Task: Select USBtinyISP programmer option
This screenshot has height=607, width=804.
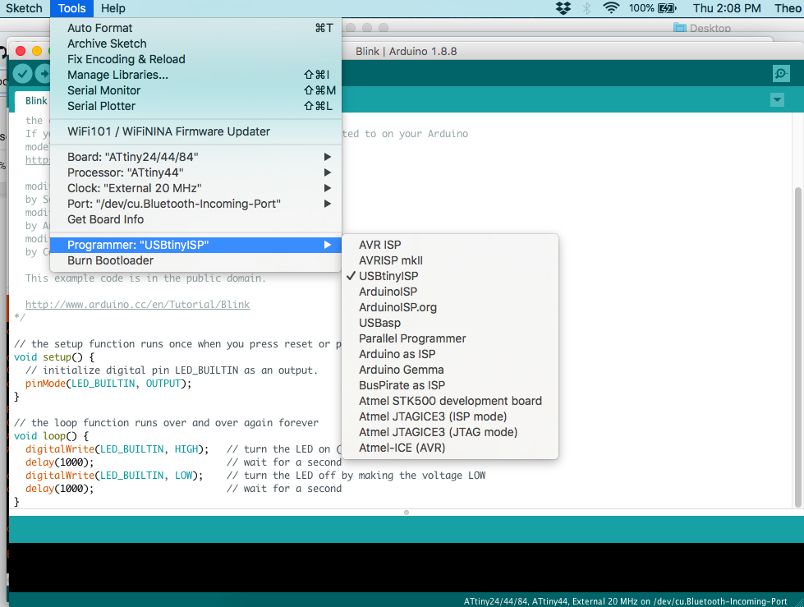Action: [x=450, y=276]
